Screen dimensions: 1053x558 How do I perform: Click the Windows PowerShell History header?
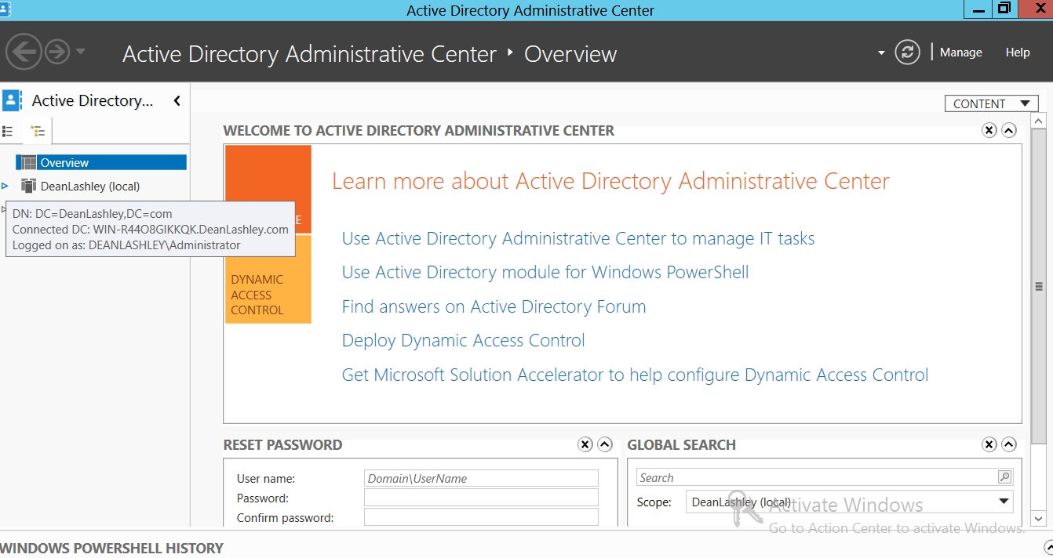coord(112,548)
